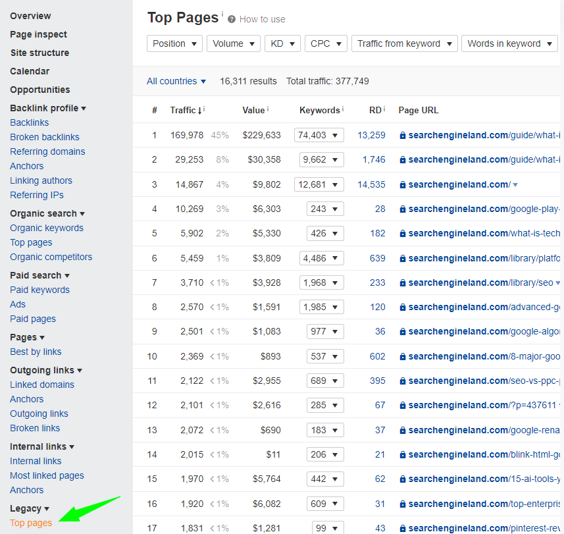
Task: Click the info icon next to Traffic header
Action: coord(205,109)
